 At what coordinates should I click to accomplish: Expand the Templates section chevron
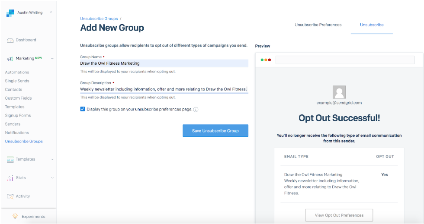[x=52, y=159]
